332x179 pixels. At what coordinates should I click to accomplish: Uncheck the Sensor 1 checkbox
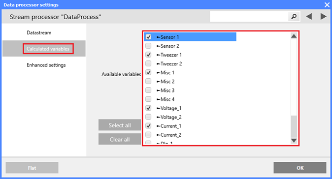(148, 37)
